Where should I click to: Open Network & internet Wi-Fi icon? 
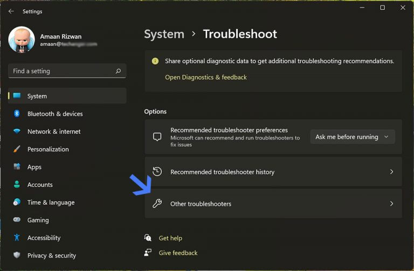click(x=17, y=131)
